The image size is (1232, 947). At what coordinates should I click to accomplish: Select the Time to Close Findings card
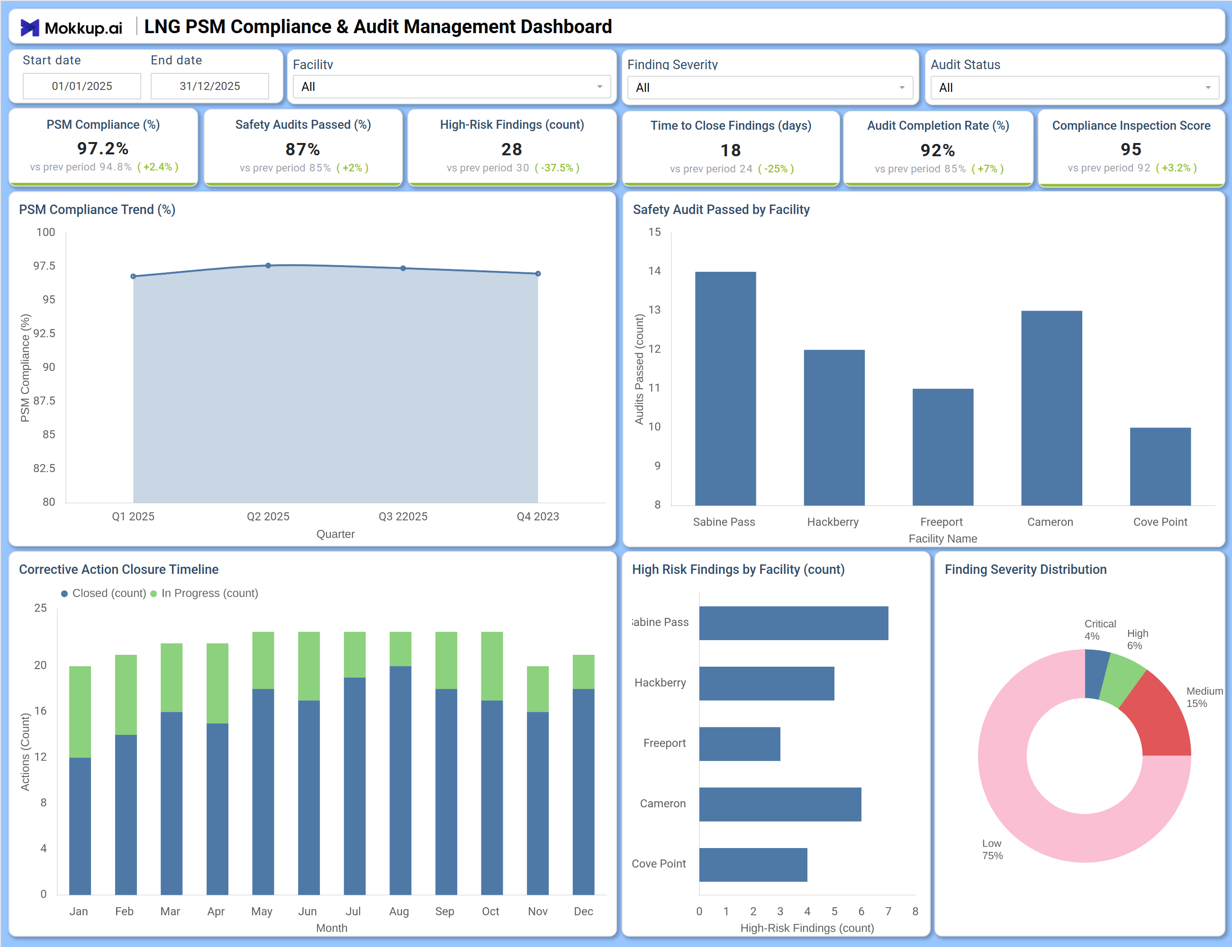coord(731,148)
